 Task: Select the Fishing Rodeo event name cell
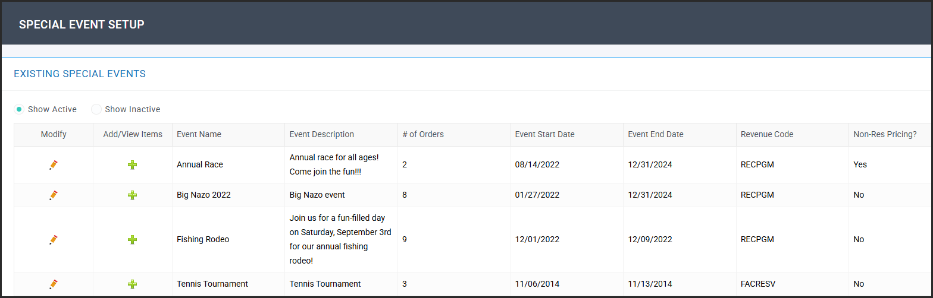click(x=203, y=240)
